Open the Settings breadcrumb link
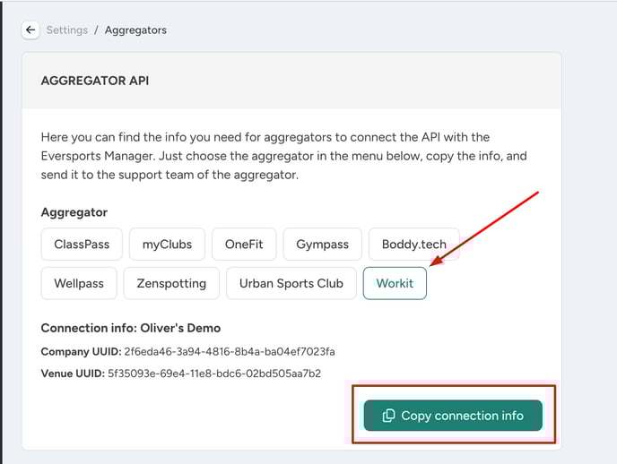 pos(67,30)
